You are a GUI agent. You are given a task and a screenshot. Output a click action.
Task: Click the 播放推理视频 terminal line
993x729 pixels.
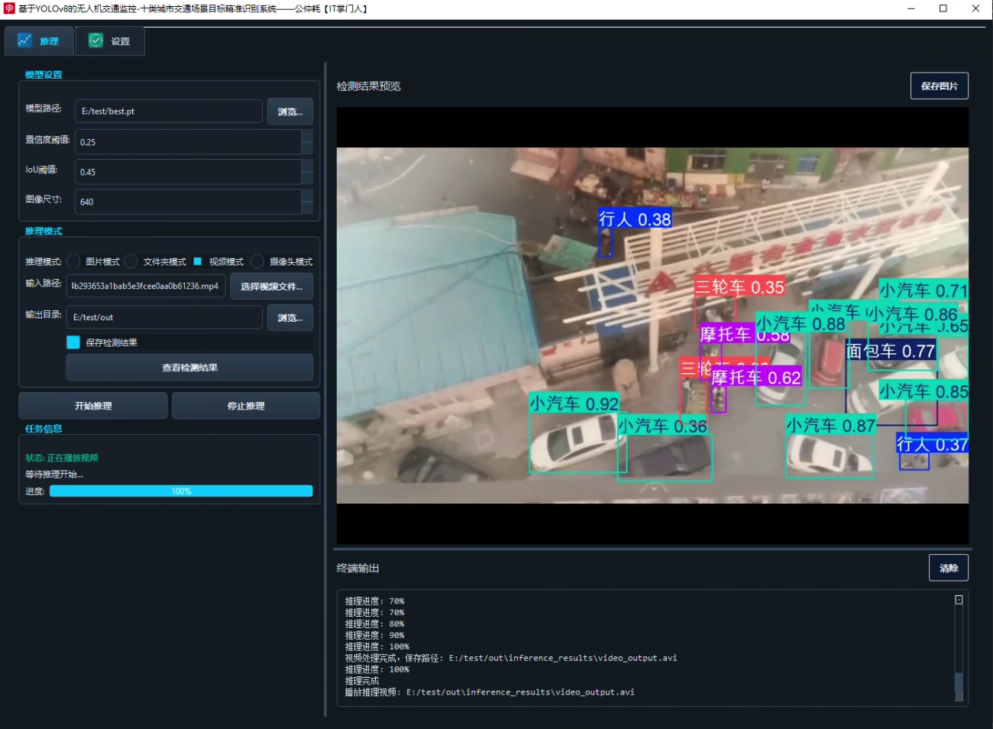point(490,692)
